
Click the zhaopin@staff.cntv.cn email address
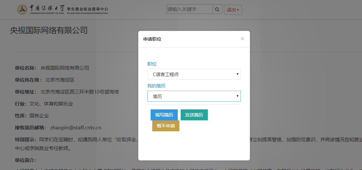tap(76, 127)
